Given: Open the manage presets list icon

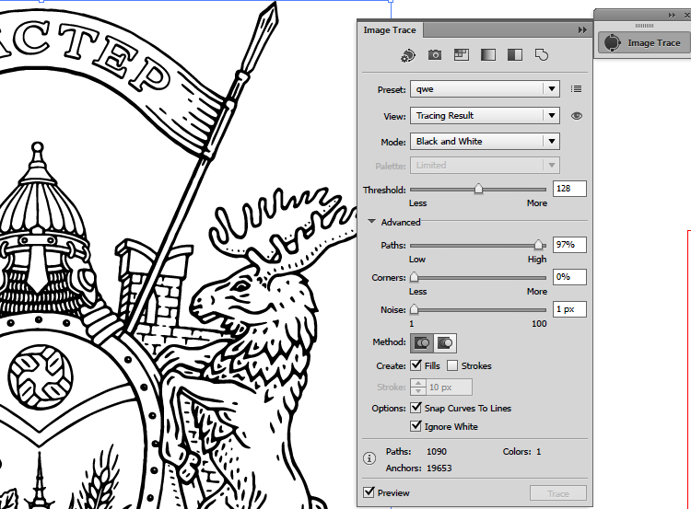Looking at the screenshot, I should [576, 89].
